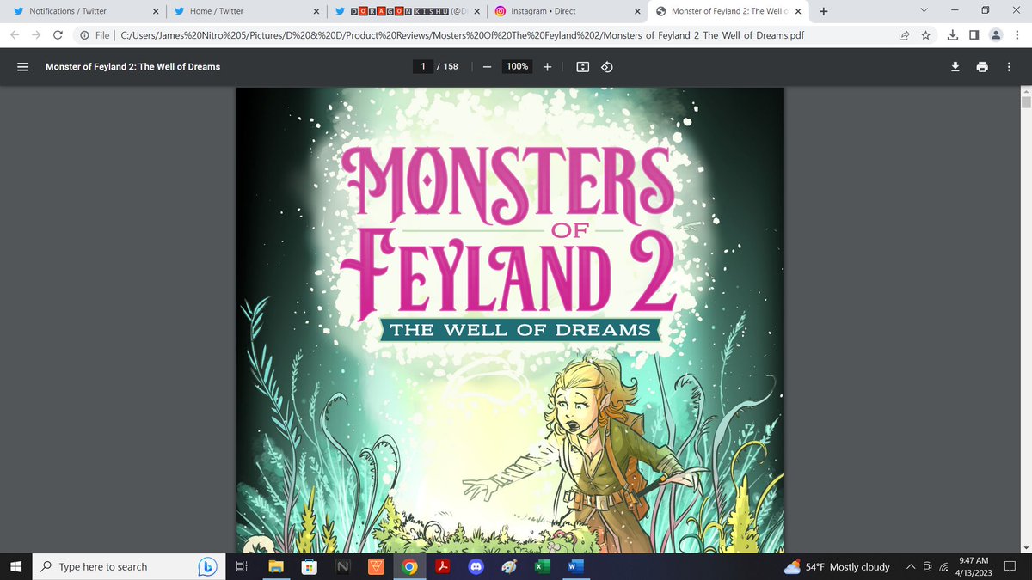Click the PDF cover page image
The image size is (1032, 580).
510,320
